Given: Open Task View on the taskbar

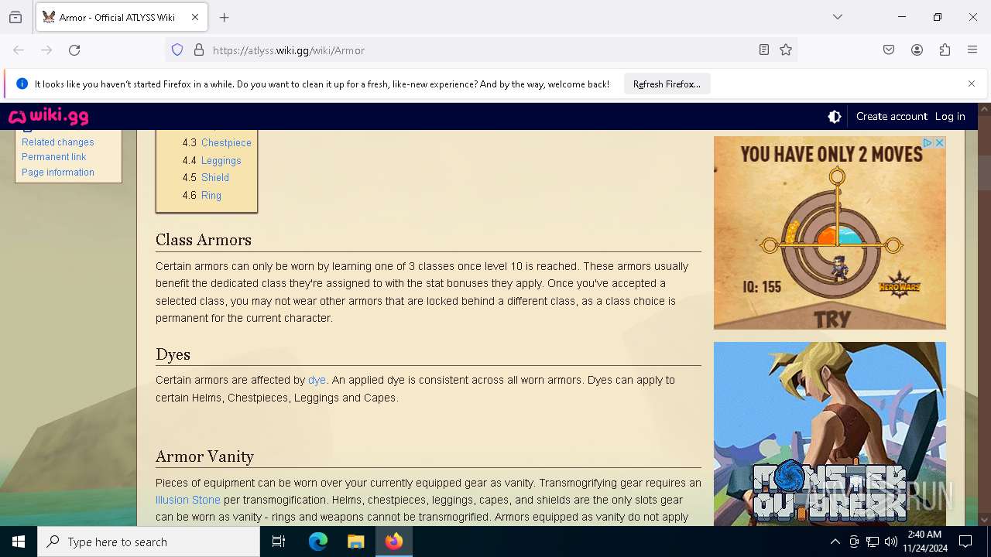Looking at the screenshot, I should click(279, 542).
